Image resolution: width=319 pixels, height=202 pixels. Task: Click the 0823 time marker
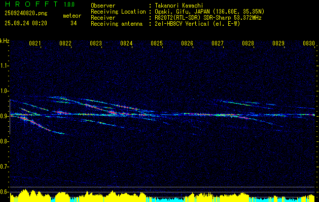tap(96, 43)
